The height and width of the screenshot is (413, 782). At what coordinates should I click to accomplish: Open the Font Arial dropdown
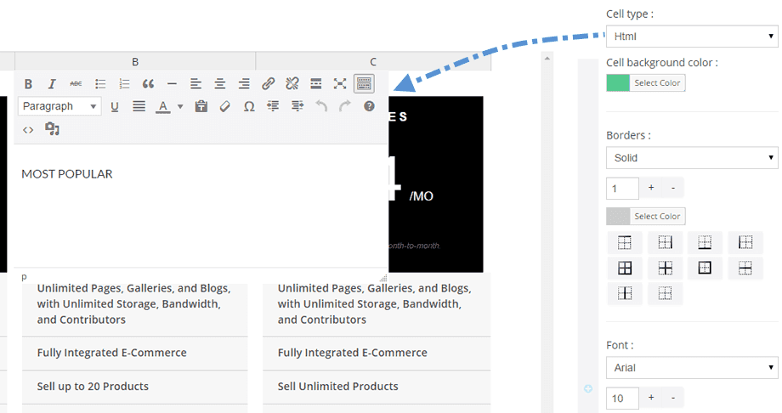click(691, 368)
